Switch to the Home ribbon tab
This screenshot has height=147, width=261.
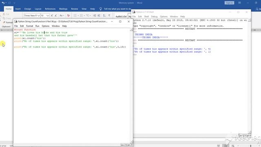(x=9, y=9)
